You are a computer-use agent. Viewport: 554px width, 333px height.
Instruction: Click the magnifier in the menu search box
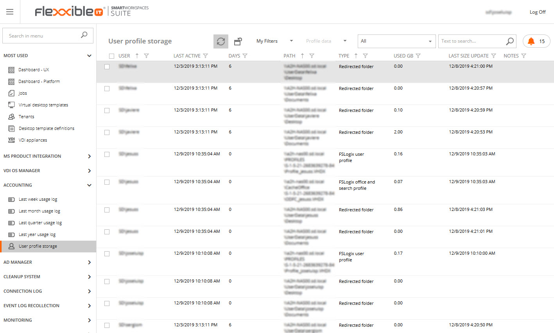[84, 36]
